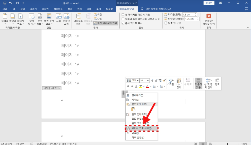Open font name dropdown 맑은 고딕

(138, 81)
